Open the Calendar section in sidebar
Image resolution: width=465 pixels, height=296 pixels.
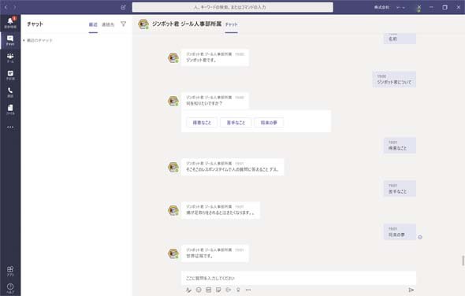[10, 75]
